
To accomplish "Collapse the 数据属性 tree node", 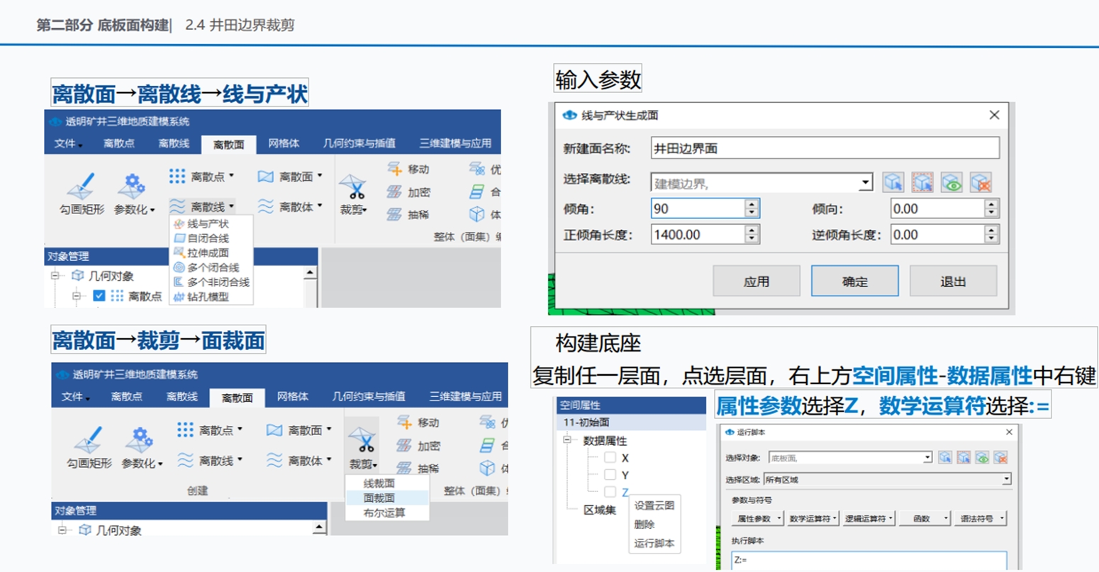I will point(567,440).
